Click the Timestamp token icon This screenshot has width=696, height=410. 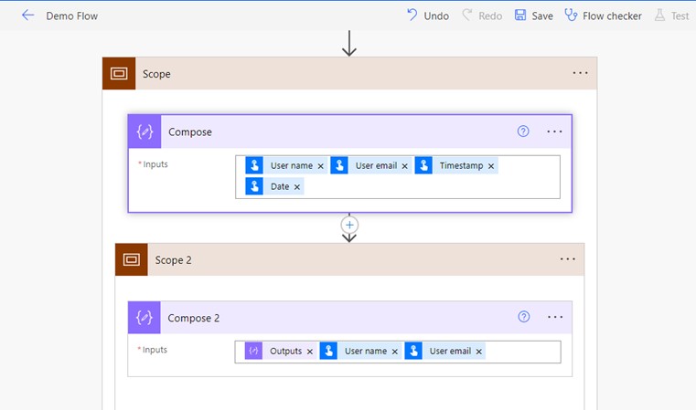coord(423,165)
